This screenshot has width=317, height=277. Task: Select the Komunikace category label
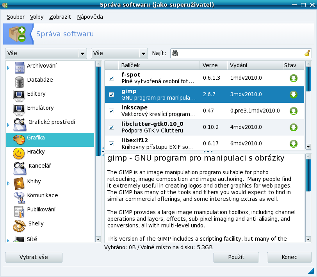[x=43, y=195]
